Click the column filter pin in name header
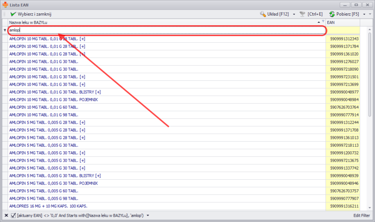The height and width of the screenshot is (222, 375). (323, 22)
